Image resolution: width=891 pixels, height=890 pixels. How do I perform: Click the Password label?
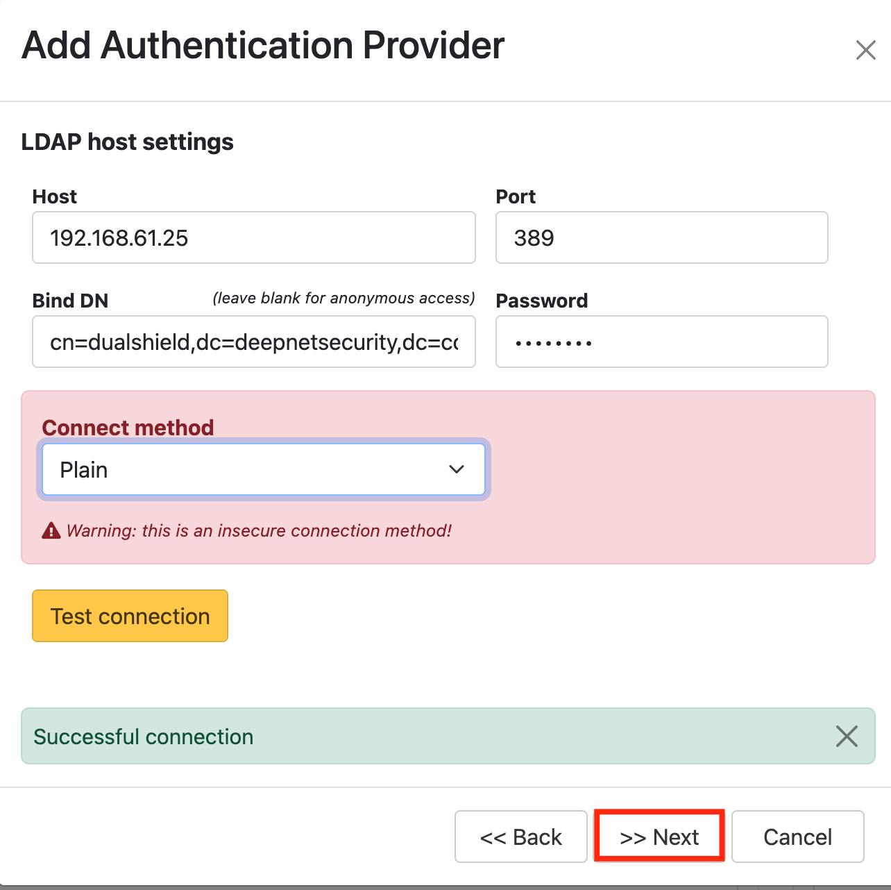click(x=541, y=301)
